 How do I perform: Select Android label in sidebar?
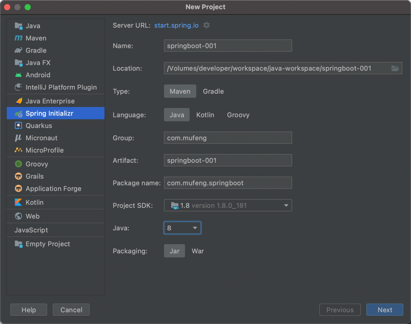pyautogui.click(x=38, y=75)
